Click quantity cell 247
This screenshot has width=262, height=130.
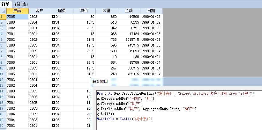[107, 68]
